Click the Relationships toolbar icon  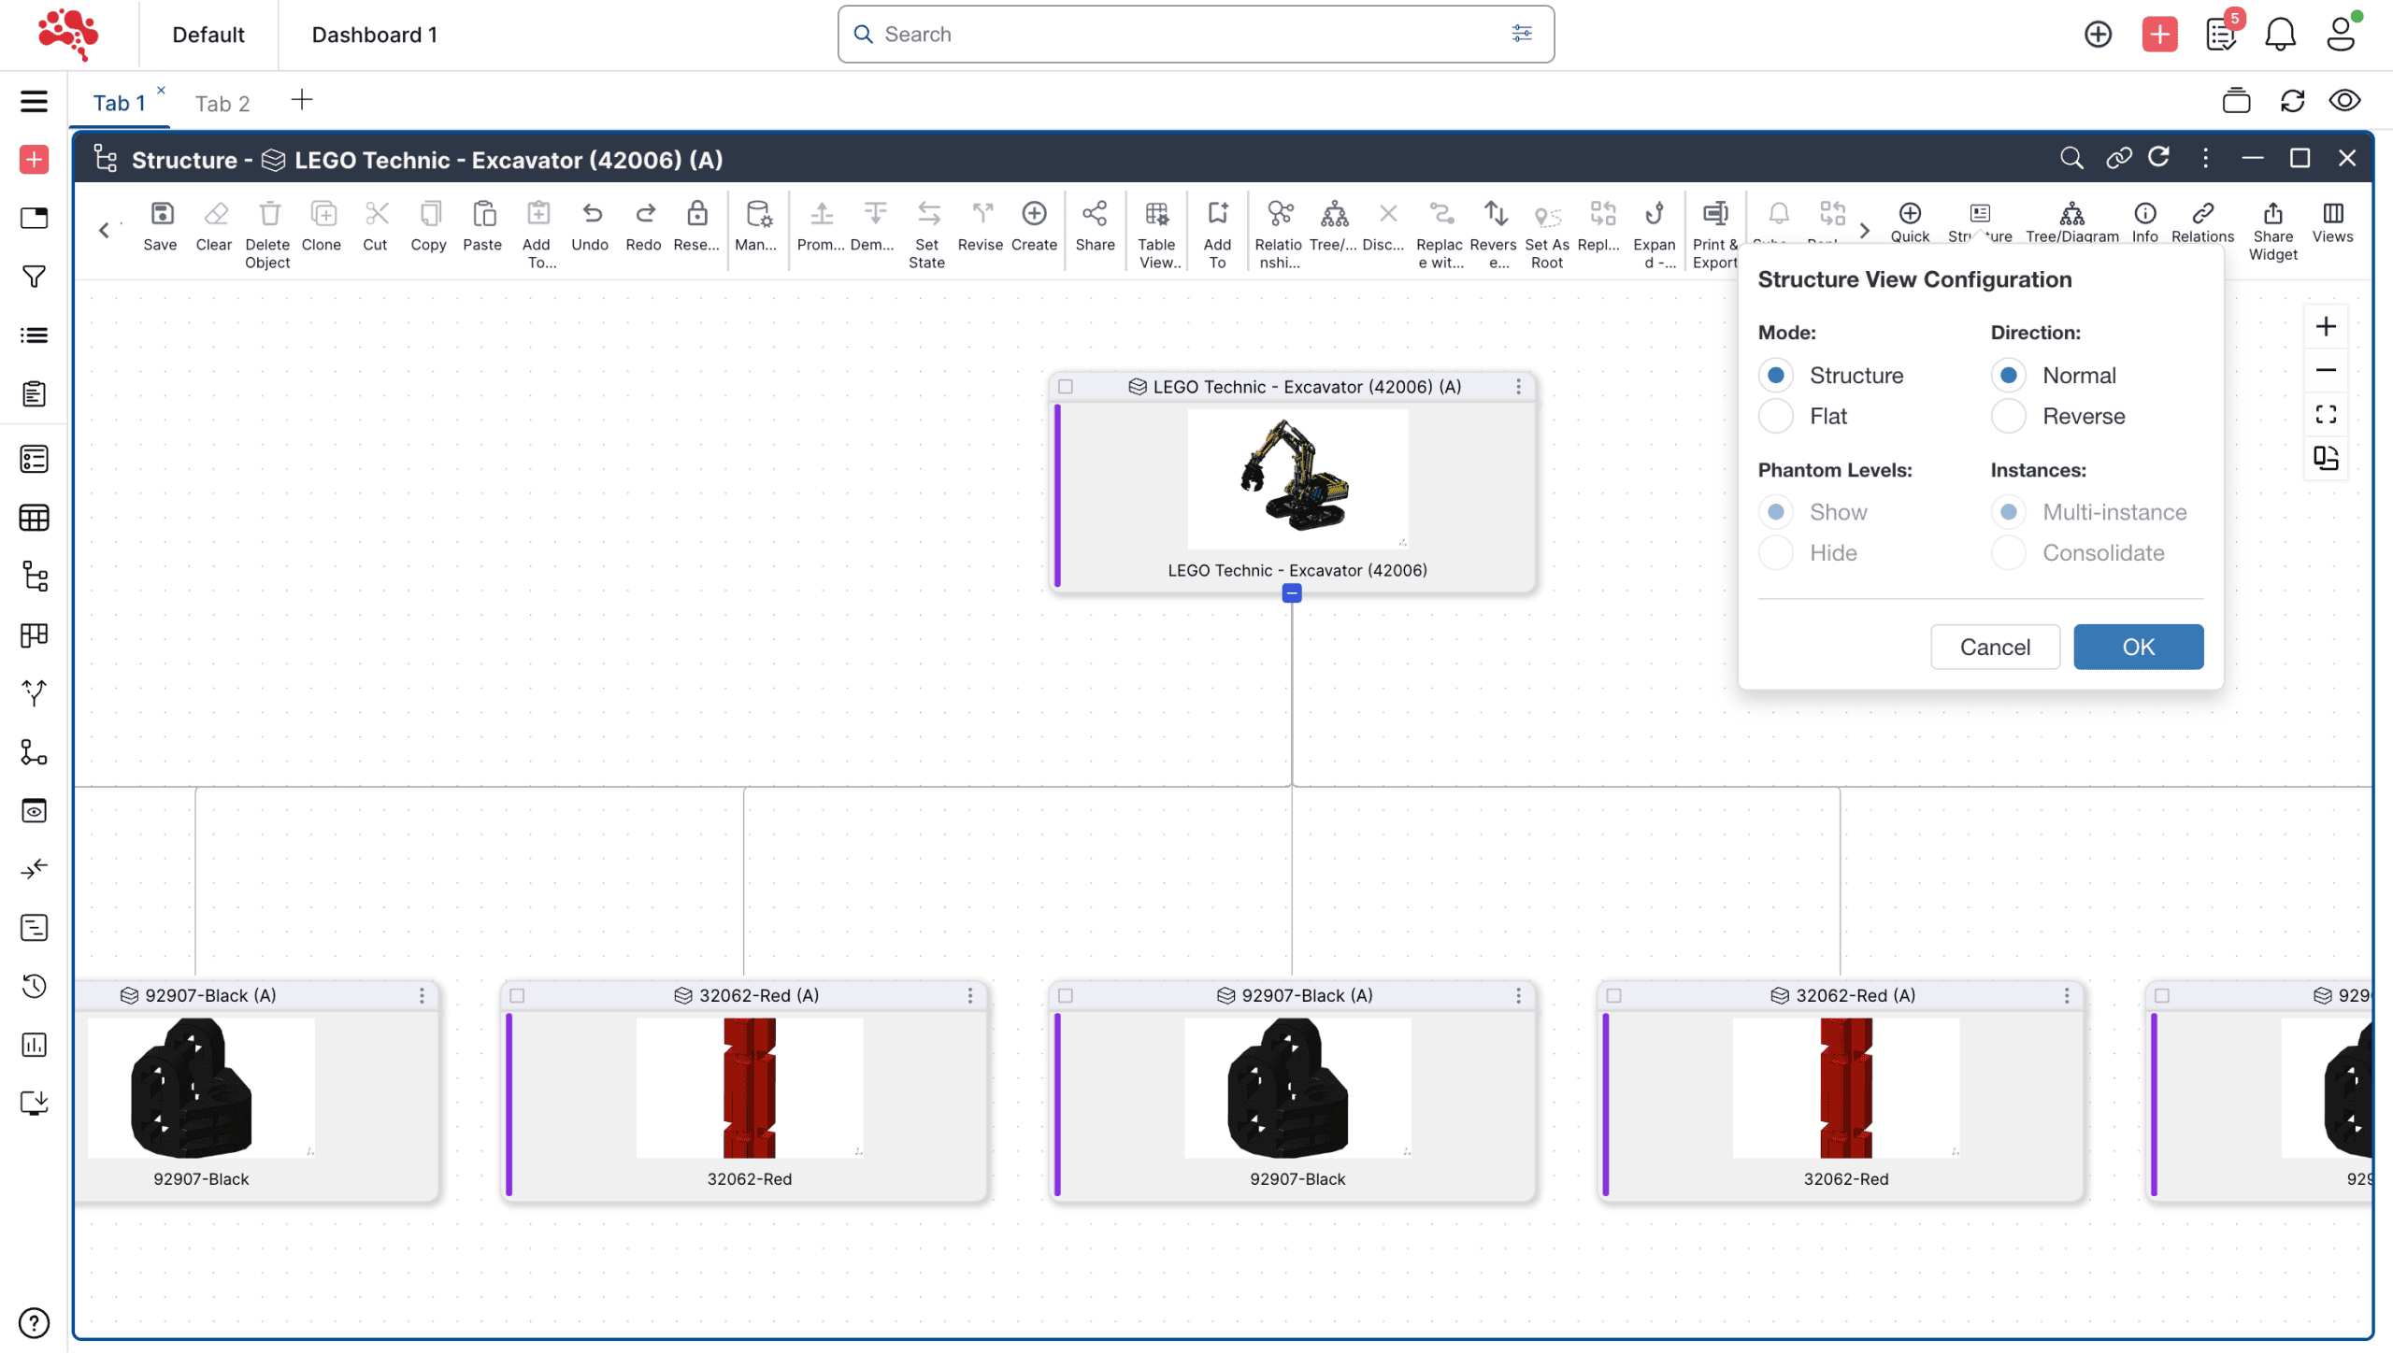point(1280,214)
